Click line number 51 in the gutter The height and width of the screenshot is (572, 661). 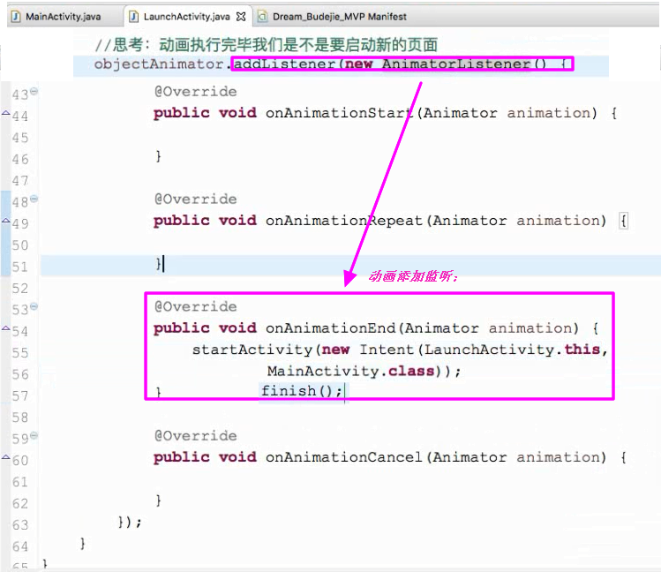coord(19,267)
